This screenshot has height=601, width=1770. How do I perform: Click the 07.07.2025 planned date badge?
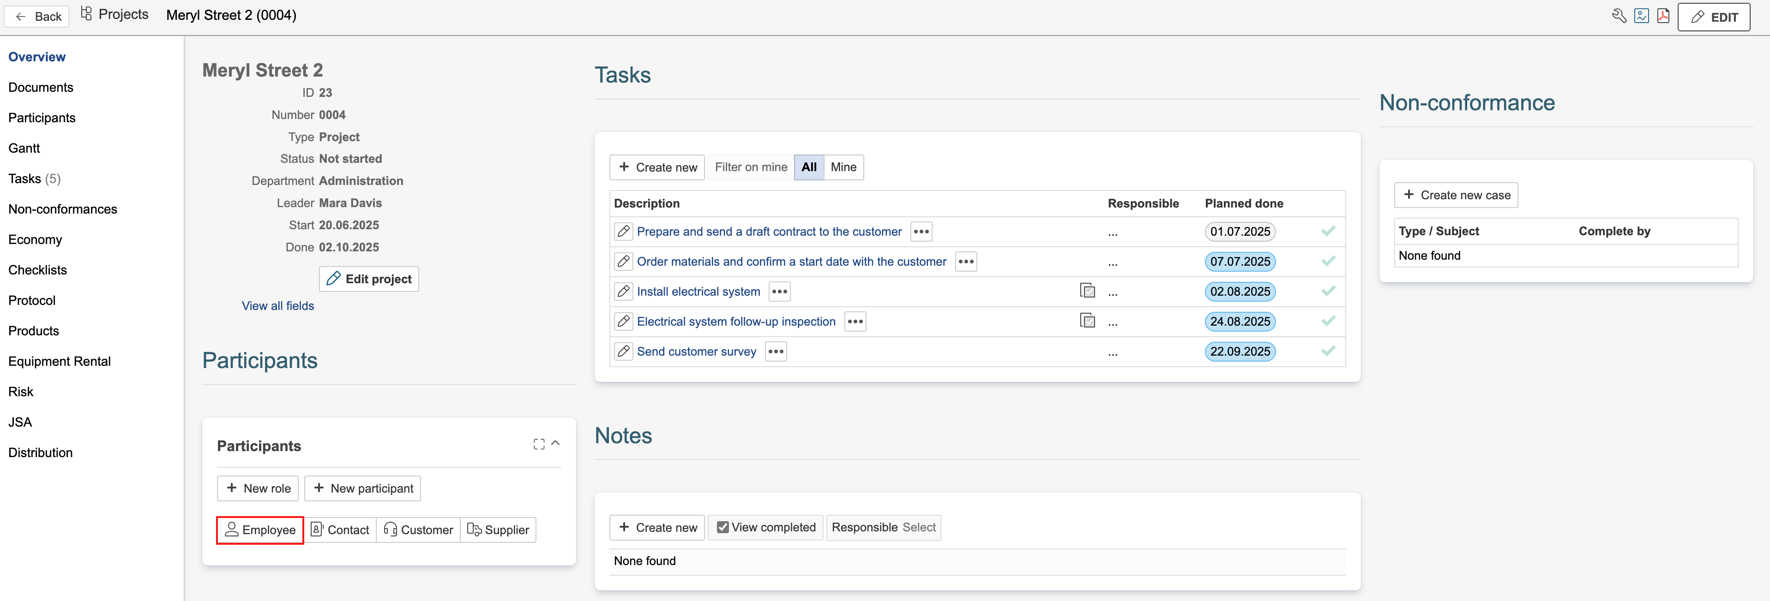(x=1240, y=262)
